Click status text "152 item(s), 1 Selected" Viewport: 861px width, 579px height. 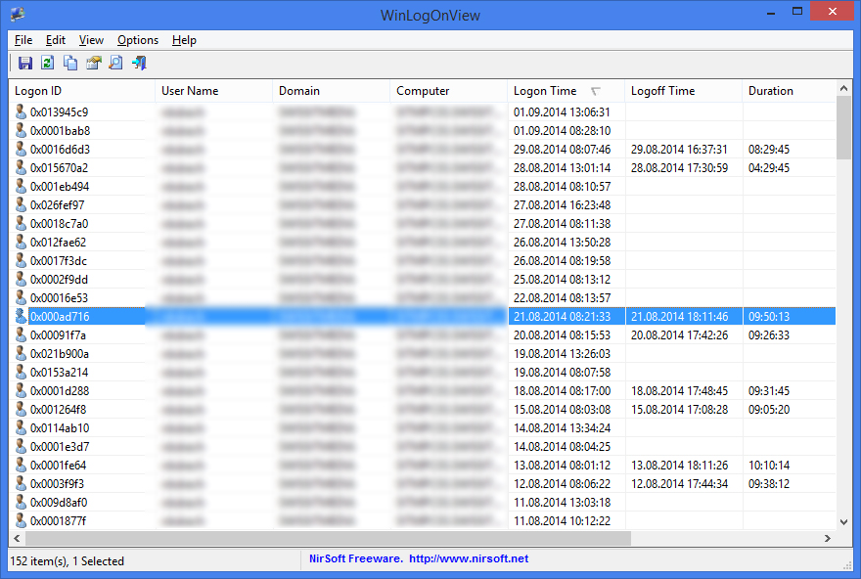(x=67, y=560)
